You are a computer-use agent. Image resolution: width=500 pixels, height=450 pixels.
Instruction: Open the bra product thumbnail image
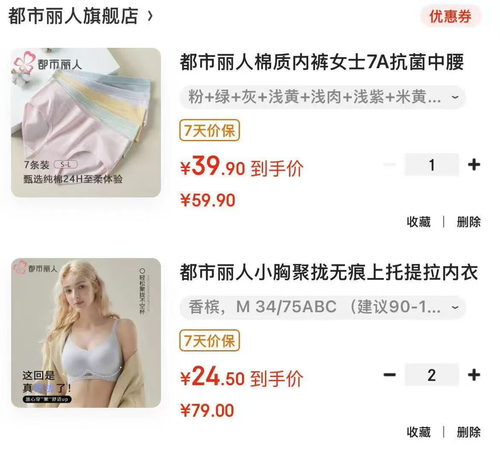[86, 333]
